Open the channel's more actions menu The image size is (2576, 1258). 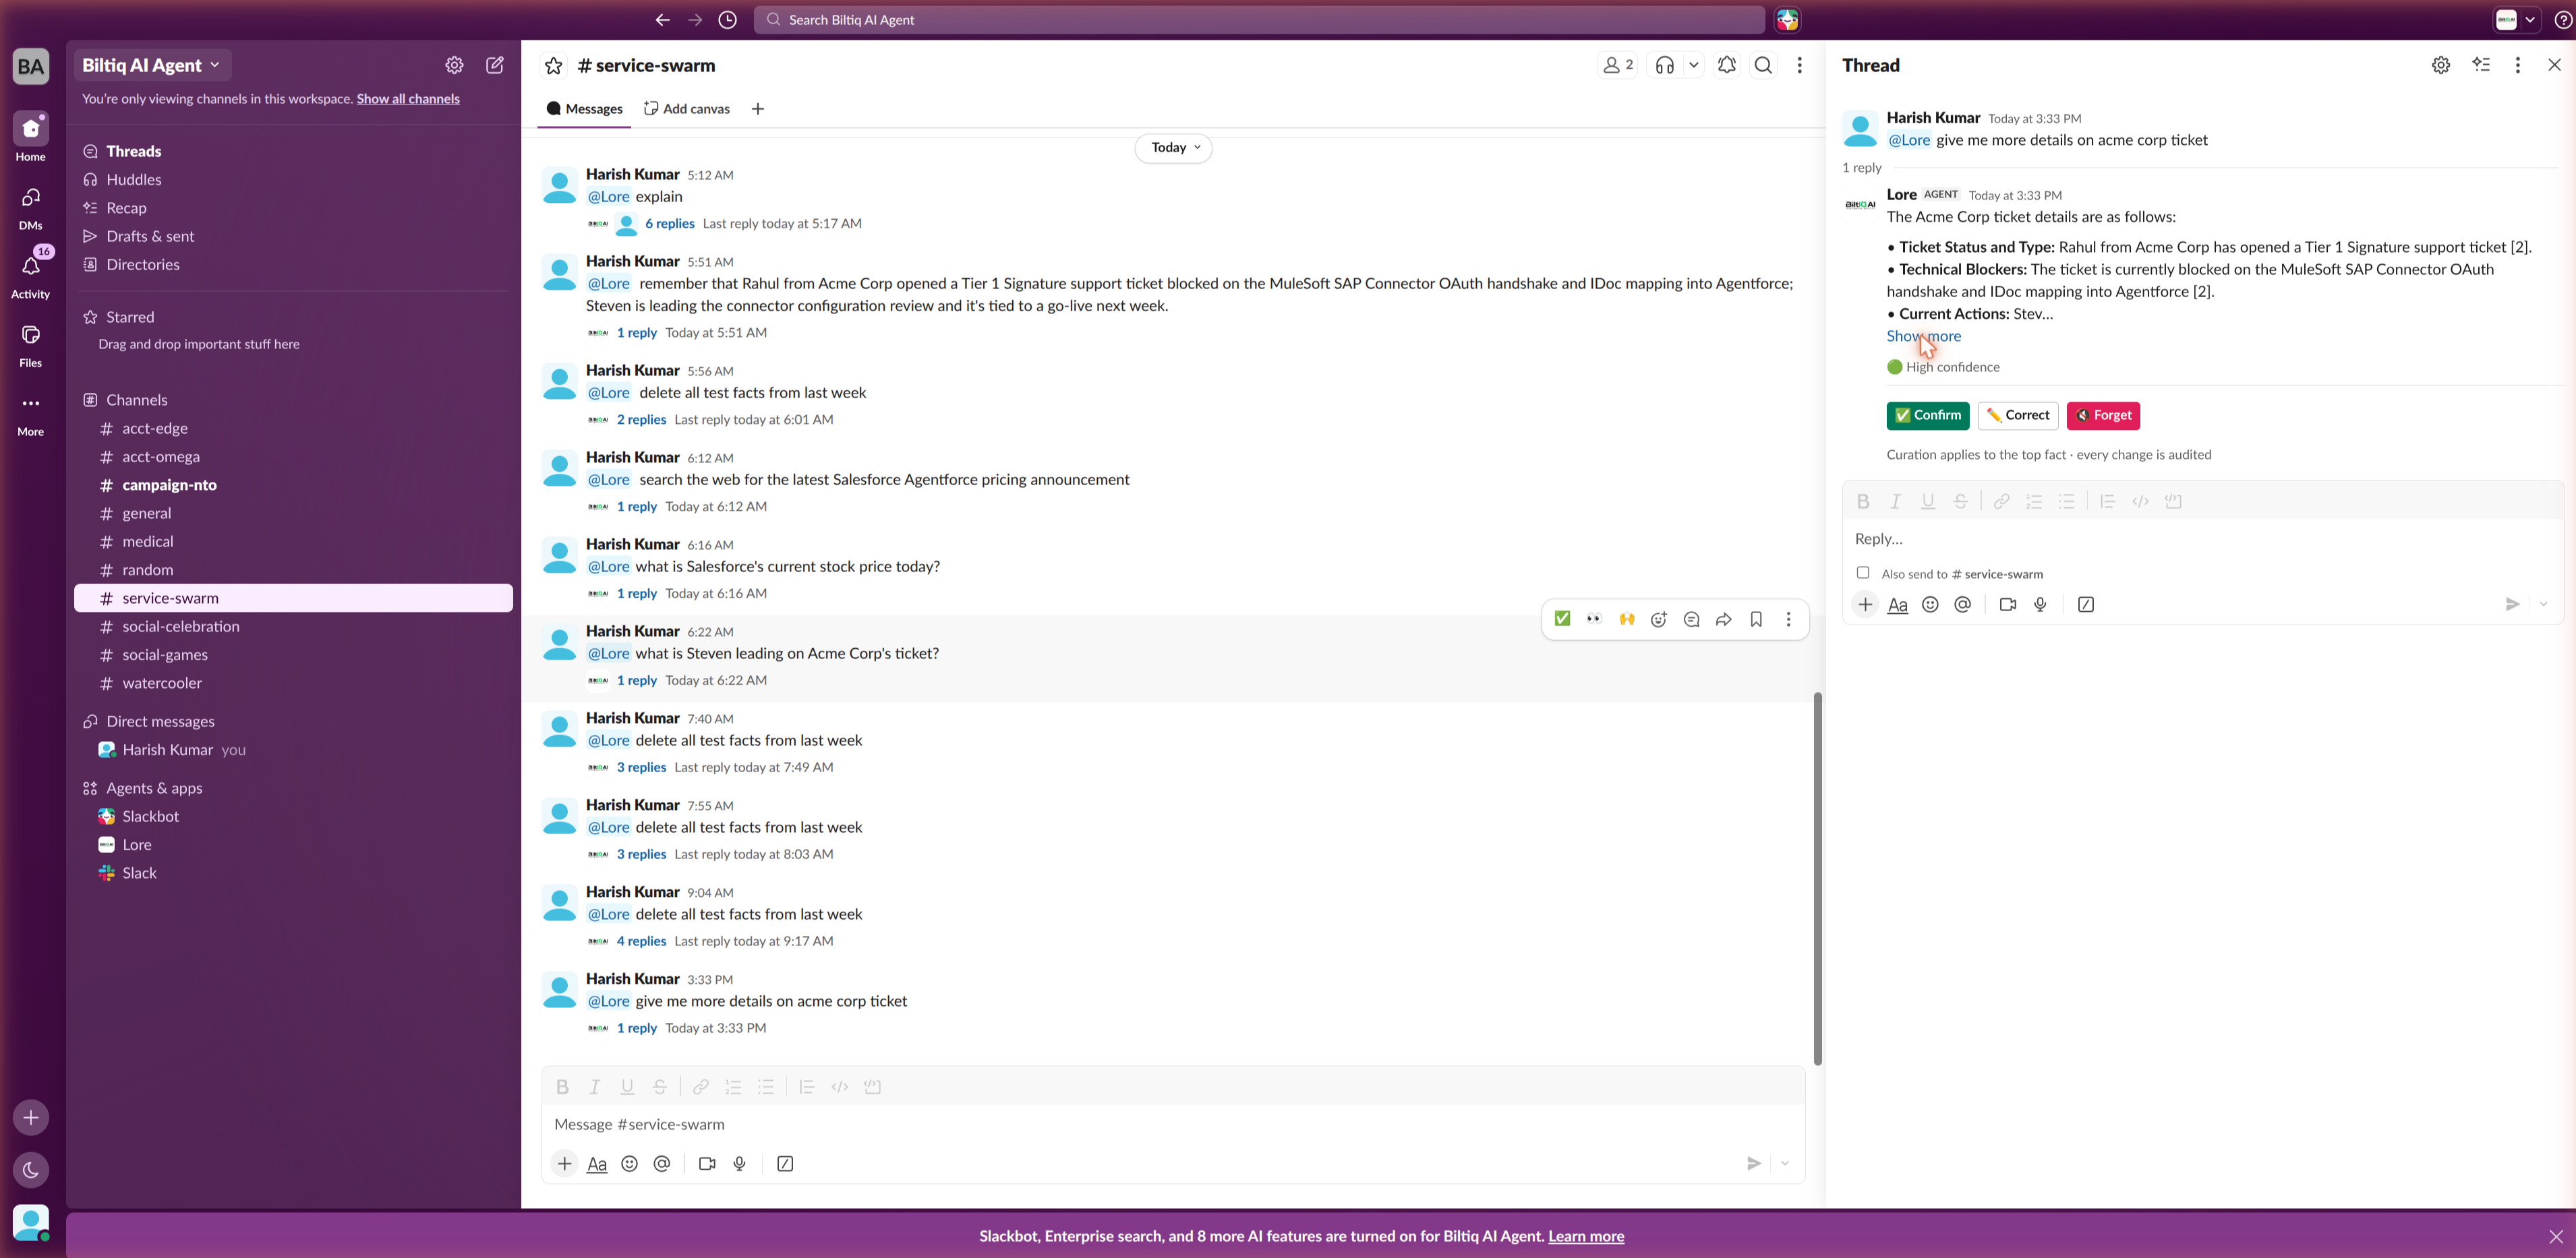click(1800, 65)
